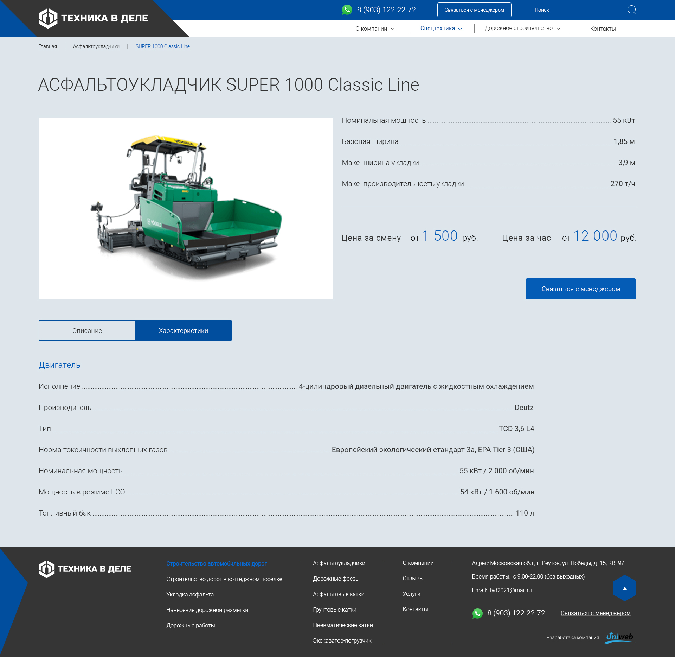Click the Главная breadcrumb link

click(47, 46)
